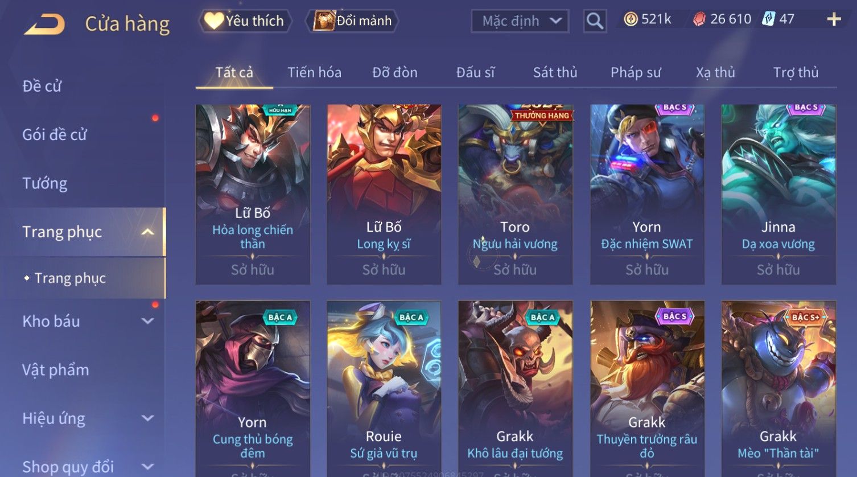Open the Mặc định sort dropdown
Screen dimensions: 857x477
coord(520,21)
